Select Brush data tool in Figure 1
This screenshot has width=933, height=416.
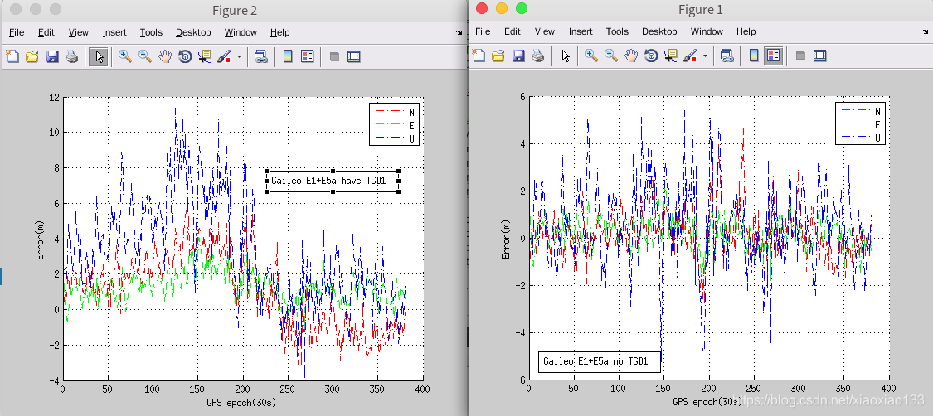pos(691,56)
